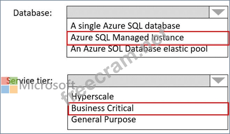
Task: Pick the General Purpose tier
Action: (x=103, y=119)
